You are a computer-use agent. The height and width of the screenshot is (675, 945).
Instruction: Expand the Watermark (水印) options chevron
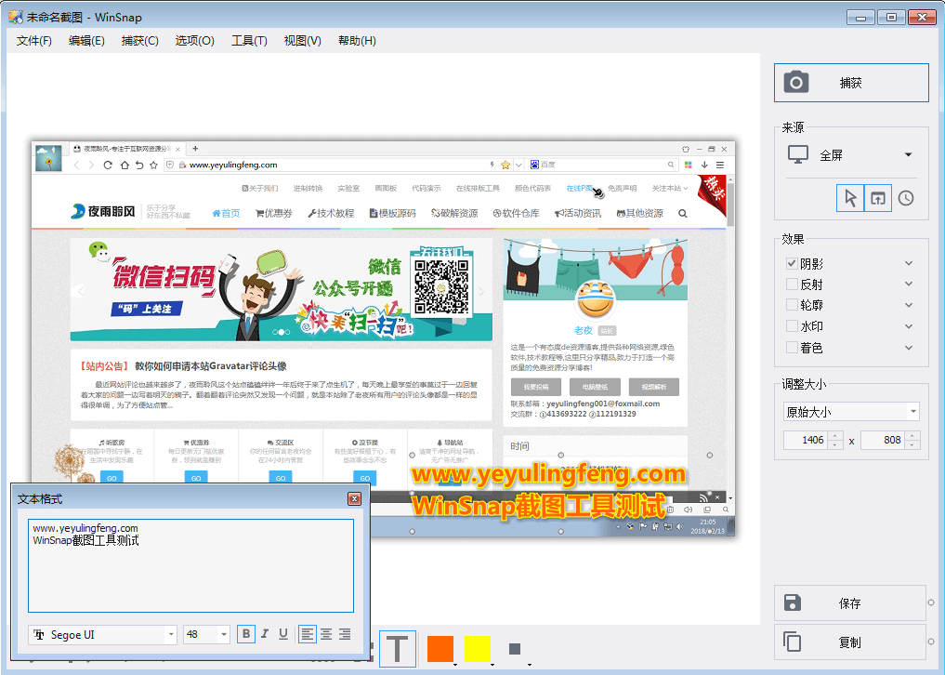909,326
